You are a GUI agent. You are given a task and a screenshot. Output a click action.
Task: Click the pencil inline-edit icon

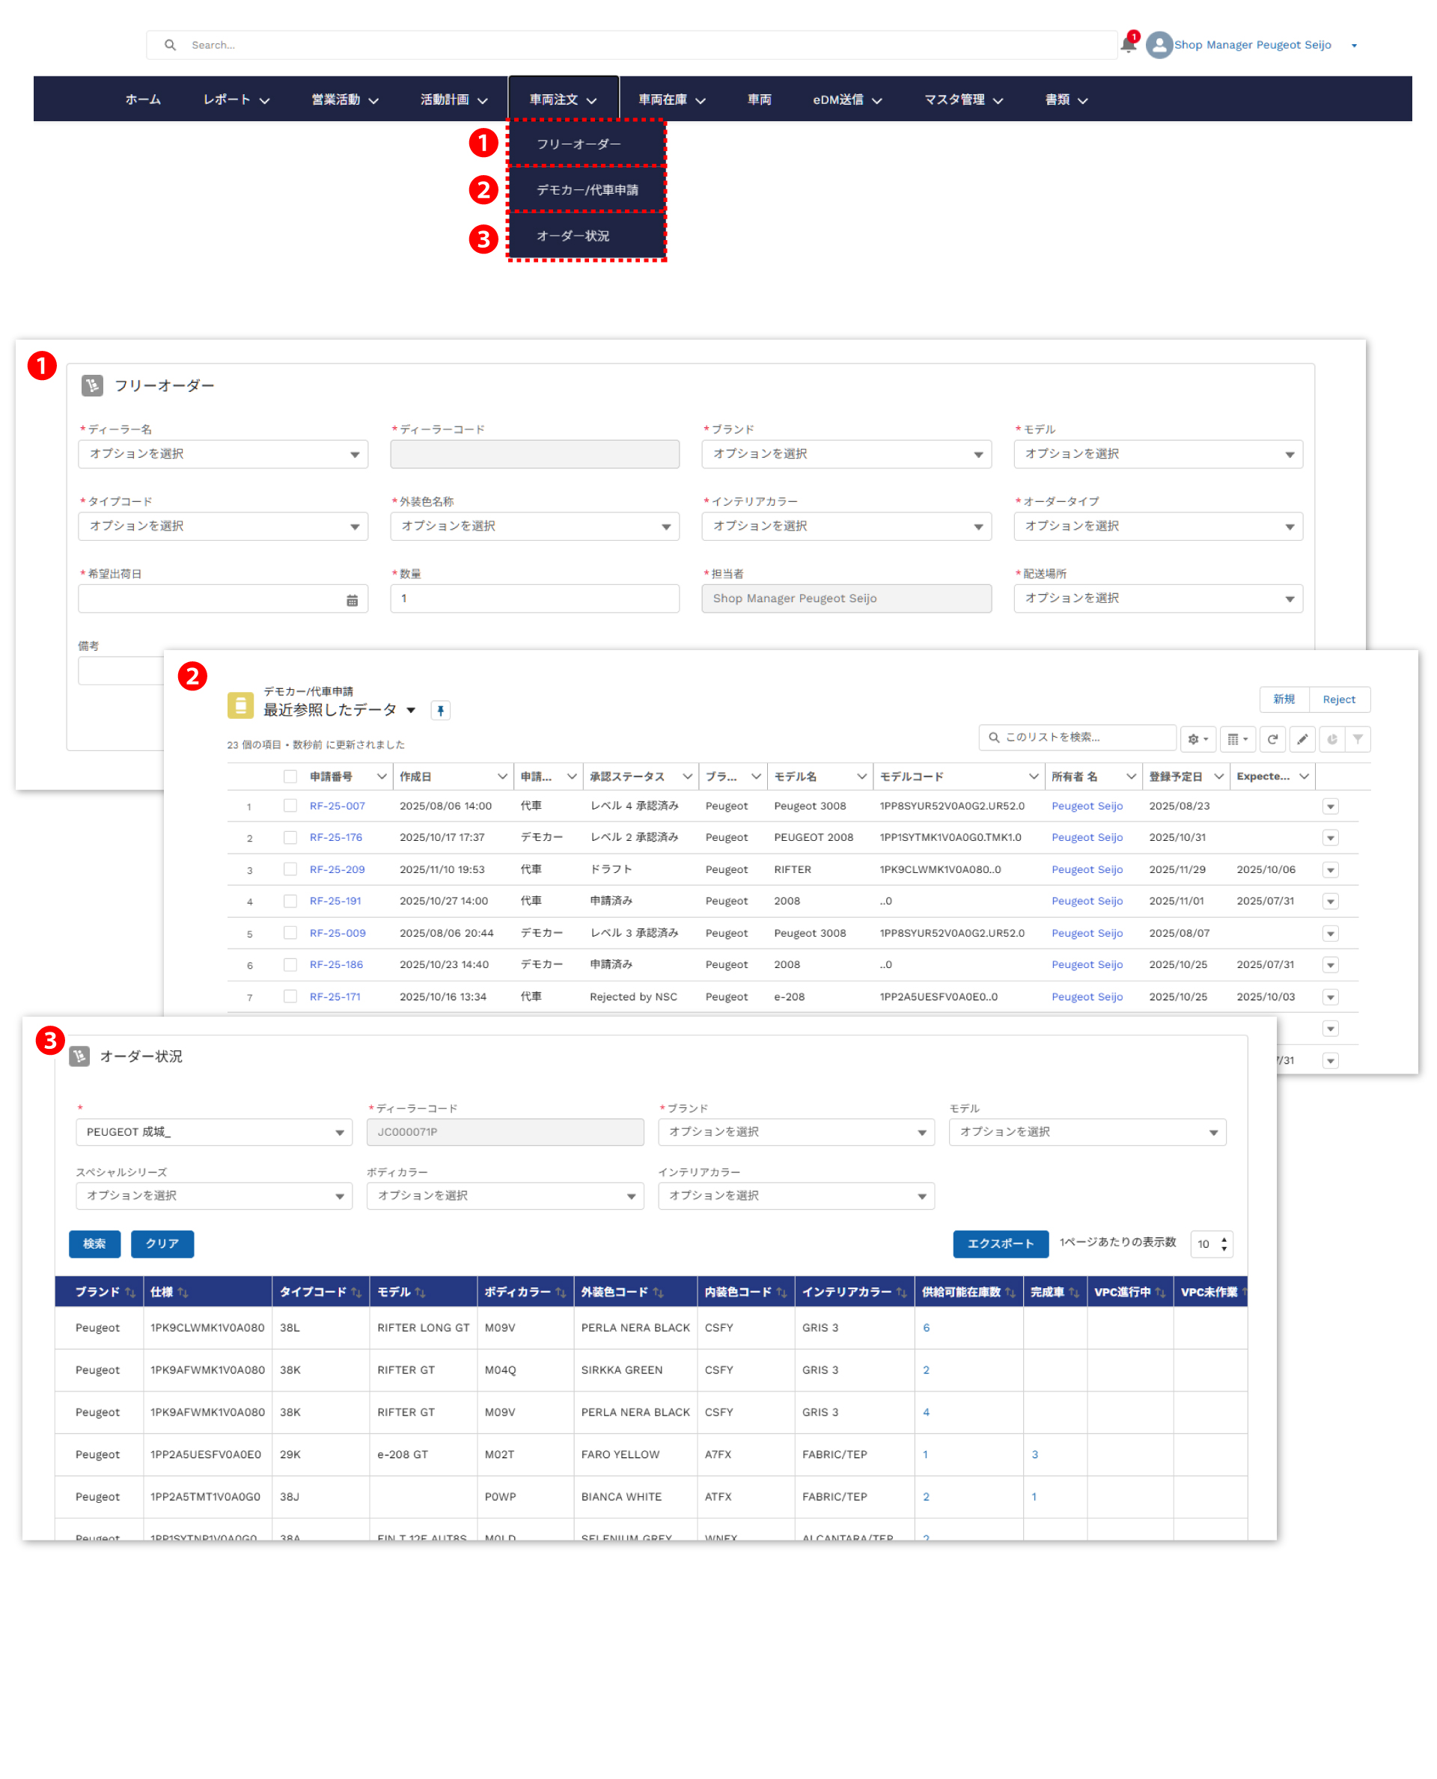point(1302,739)
